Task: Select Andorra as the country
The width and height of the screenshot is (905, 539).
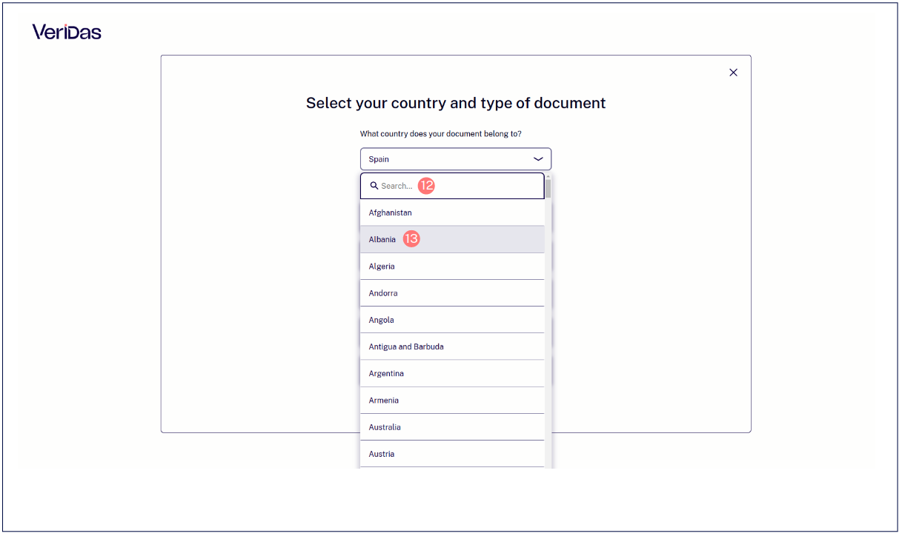Action: click(x=452, y=293)
